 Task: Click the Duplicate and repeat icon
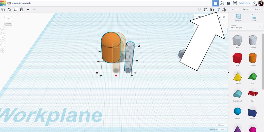click(x=15, y=10)
